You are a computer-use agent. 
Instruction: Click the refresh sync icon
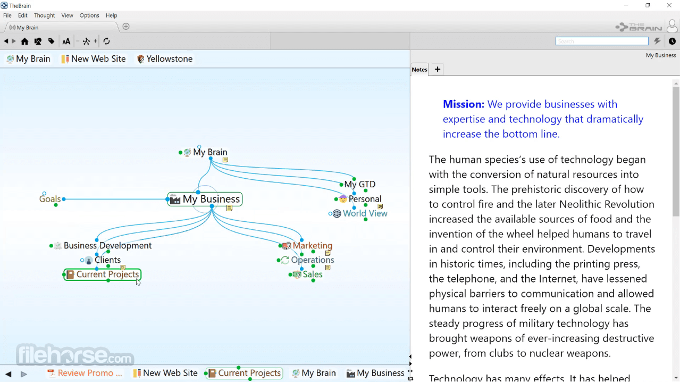point(106,41)
